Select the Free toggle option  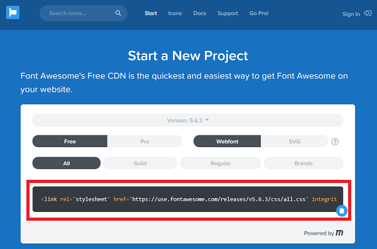click(70, 141)
